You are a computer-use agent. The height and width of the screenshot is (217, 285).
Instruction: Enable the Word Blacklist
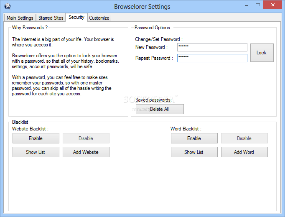tap(194, 138)
